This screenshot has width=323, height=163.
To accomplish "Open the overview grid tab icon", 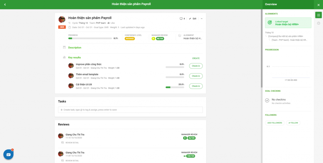I will coord(318,15).
